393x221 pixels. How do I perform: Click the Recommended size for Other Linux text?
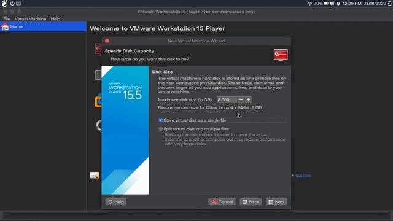point(210,107)
